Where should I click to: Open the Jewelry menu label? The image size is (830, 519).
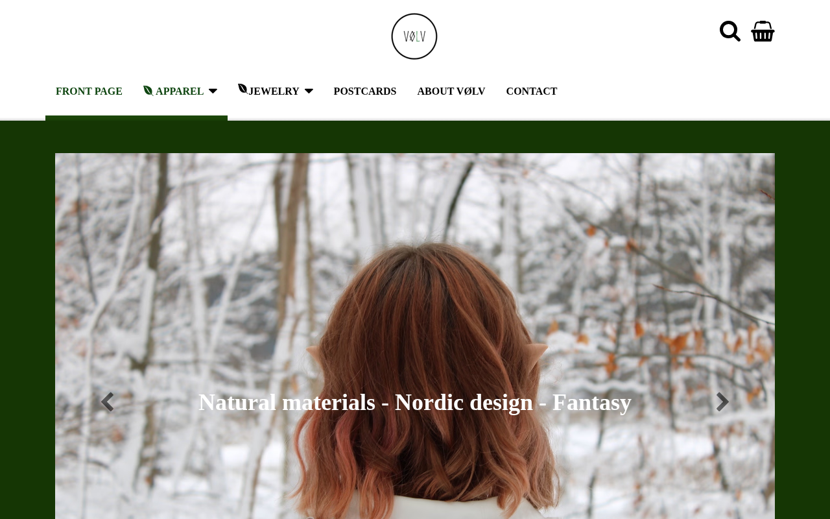coord(274,91)
